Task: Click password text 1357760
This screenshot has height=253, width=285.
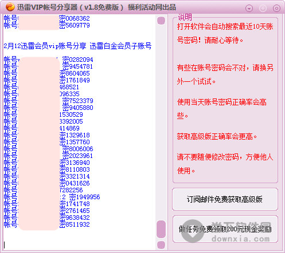Action: pyautogui.click(x=77, y=142)
